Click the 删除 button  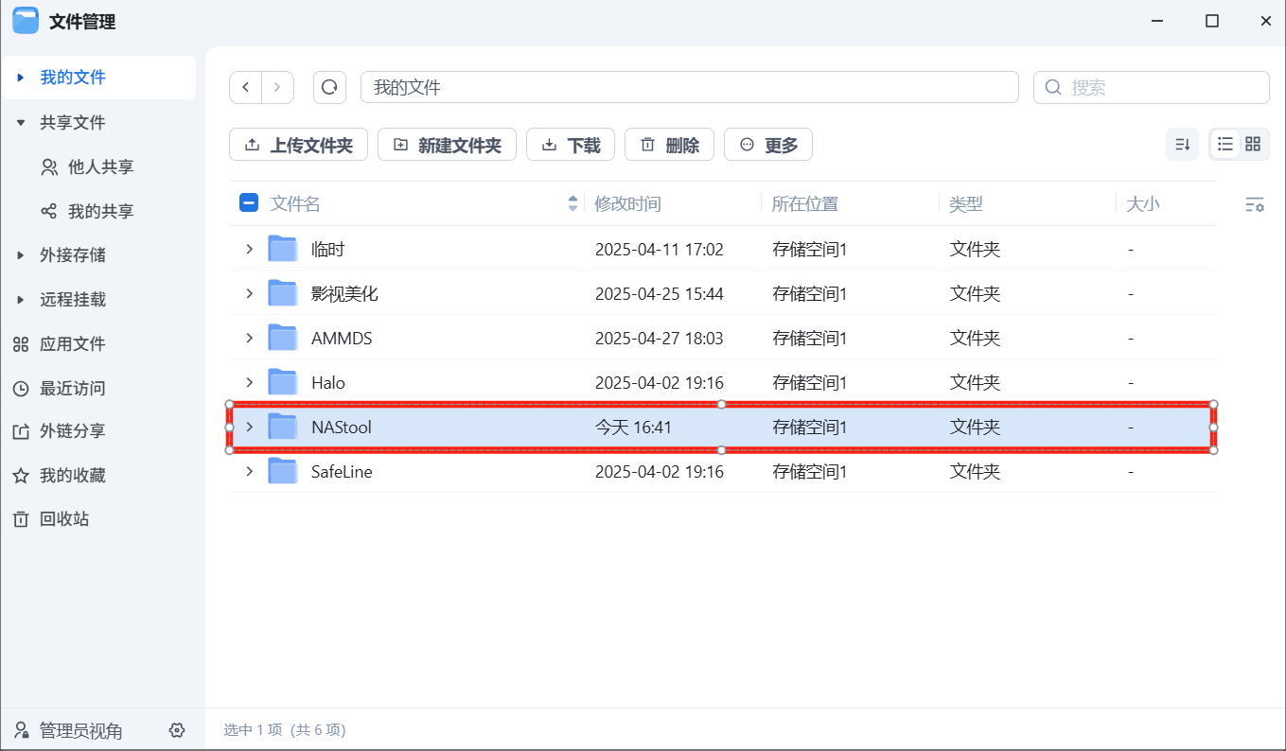(x=669, y=145)
